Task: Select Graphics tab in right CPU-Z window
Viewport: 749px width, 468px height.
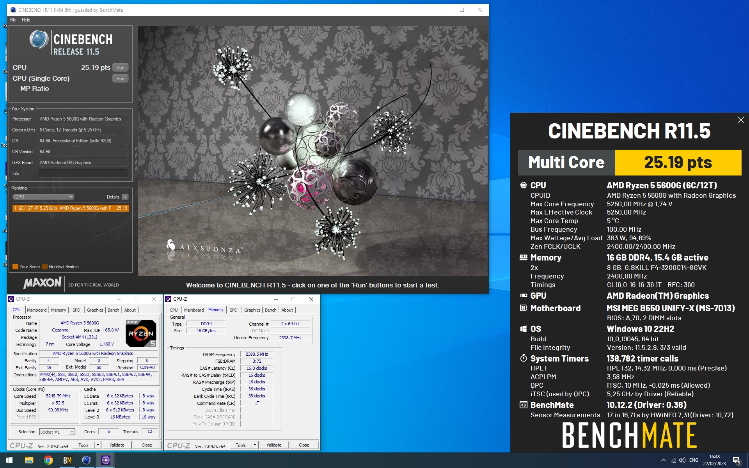Action: coord(252,310)
